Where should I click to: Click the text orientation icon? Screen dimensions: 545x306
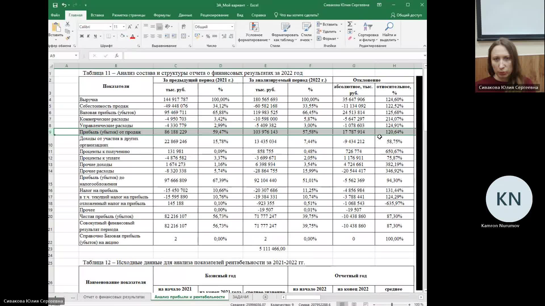167,26
